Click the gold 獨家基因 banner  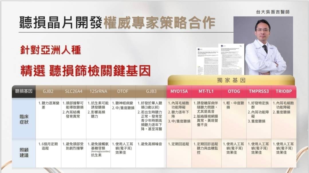point(231,80)
